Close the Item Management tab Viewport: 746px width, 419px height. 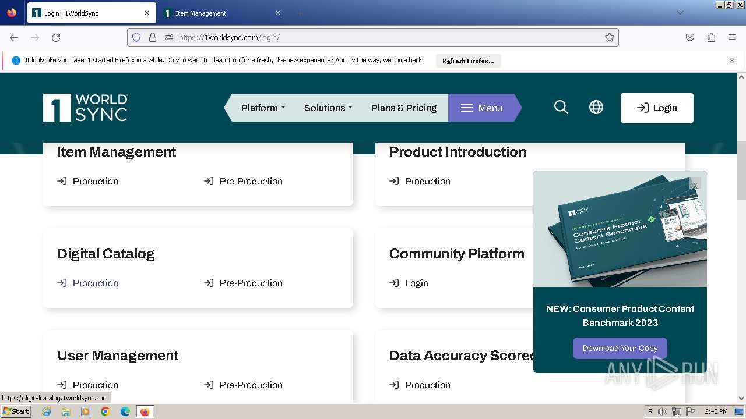(x=278, y=13)
